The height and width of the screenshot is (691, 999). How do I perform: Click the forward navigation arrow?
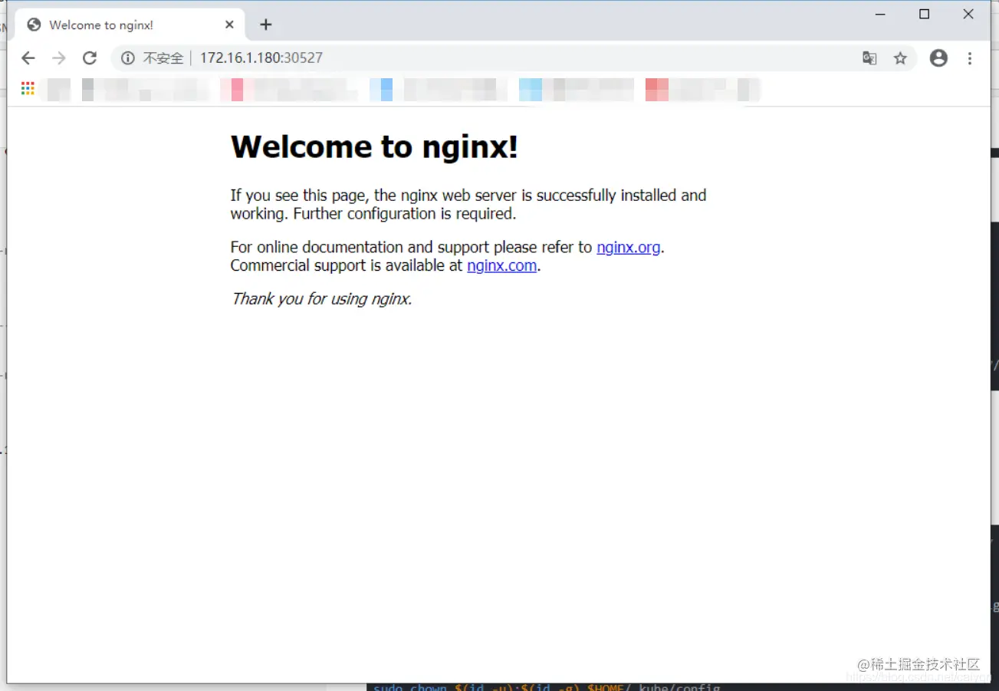[59, 58]
